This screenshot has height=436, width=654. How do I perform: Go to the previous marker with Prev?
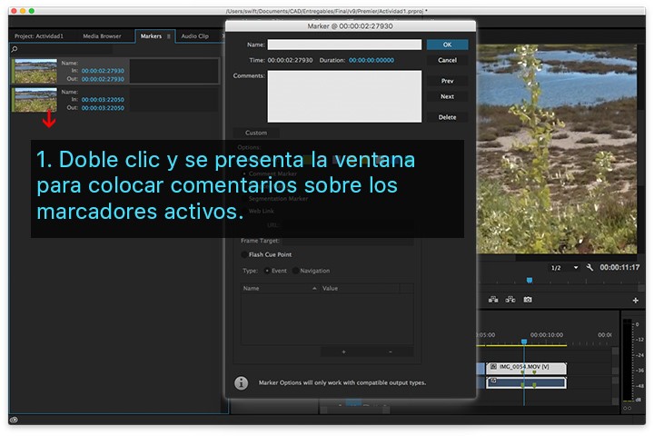coord(447,81)
